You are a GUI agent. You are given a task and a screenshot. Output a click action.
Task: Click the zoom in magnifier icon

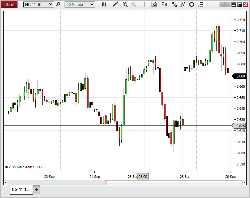125,4
